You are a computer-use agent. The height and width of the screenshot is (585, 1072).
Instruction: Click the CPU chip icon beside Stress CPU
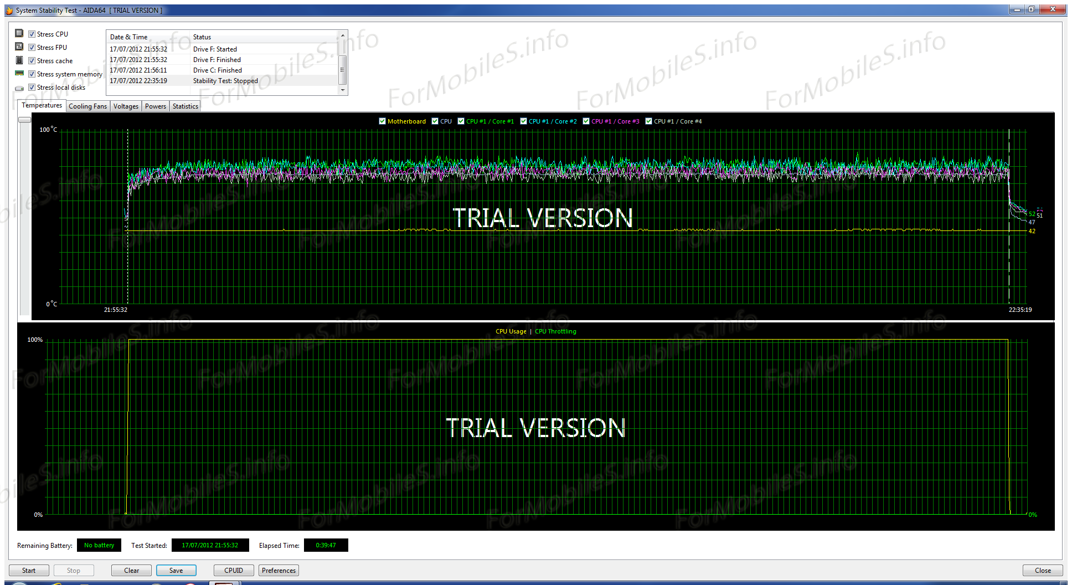tap(19, 34)
